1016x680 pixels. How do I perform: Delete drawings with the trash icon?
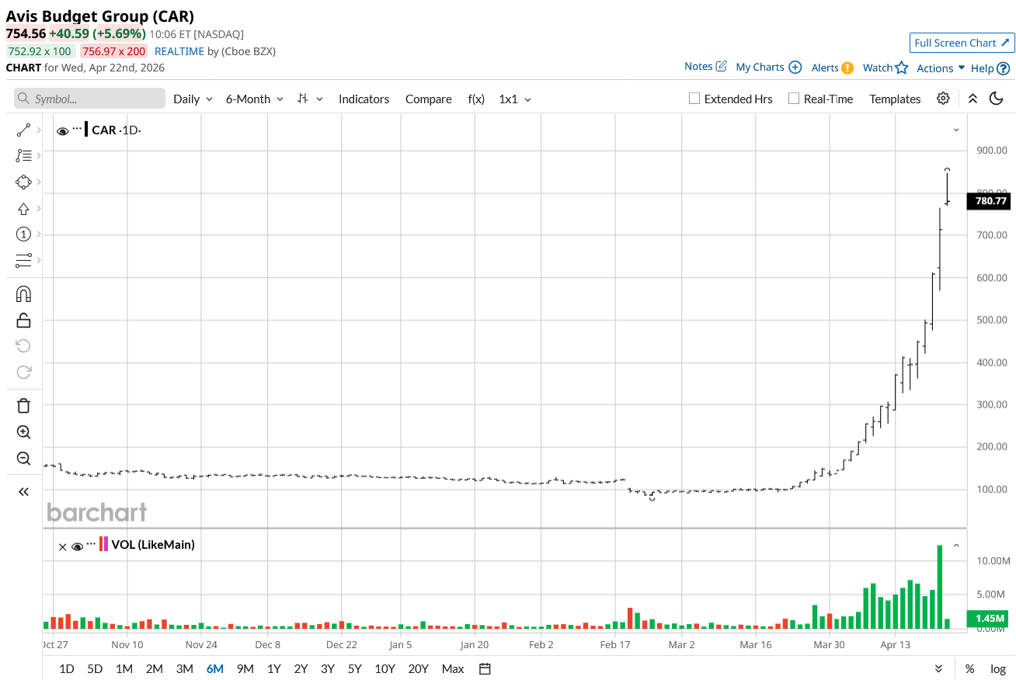tap(23, 405)
